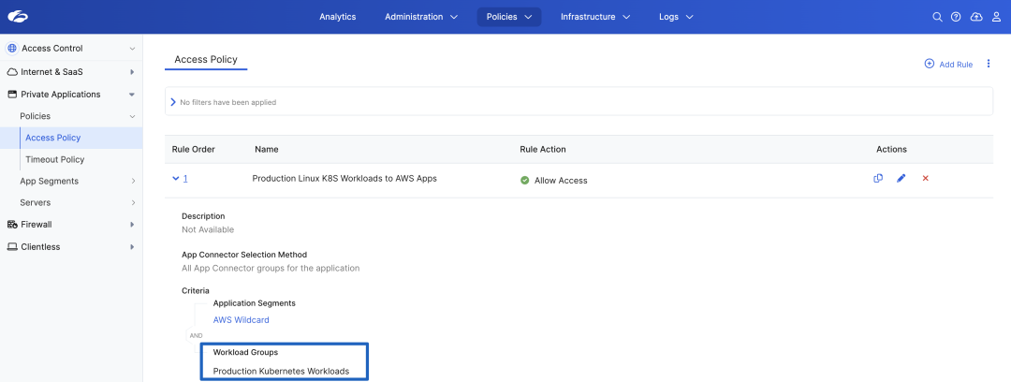
Task: Delete rule using the red X icon
Action: [926, 179]
